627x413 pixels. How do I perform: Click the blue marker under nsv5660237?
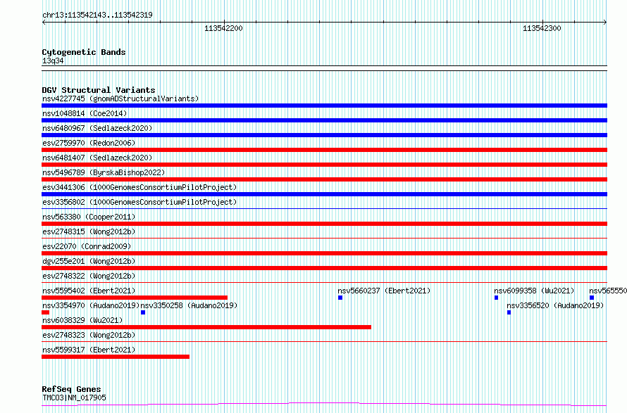pos(340,298)
